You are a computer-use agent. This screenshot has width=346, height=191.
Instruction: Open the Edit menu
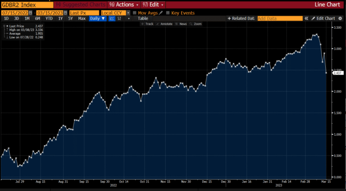click(x=153, y=4)
